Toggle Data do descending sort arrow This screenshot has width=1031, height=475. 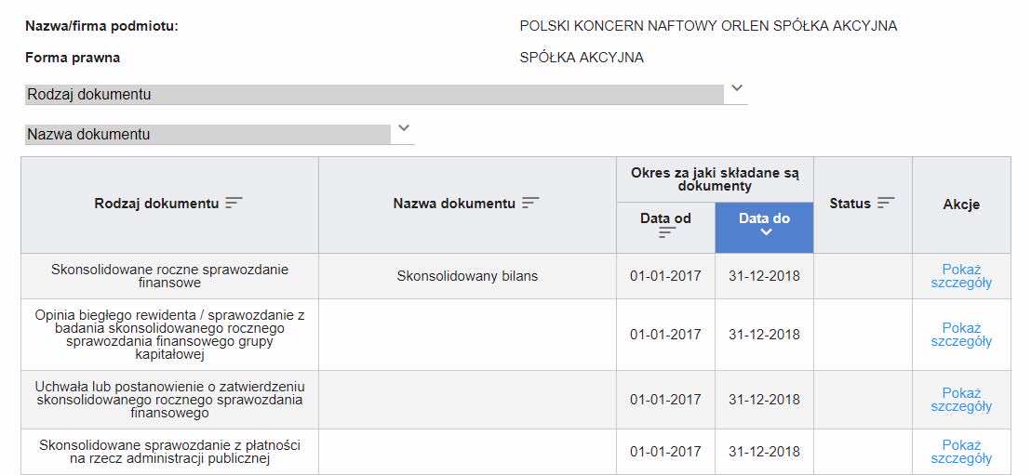click(765, 233)
